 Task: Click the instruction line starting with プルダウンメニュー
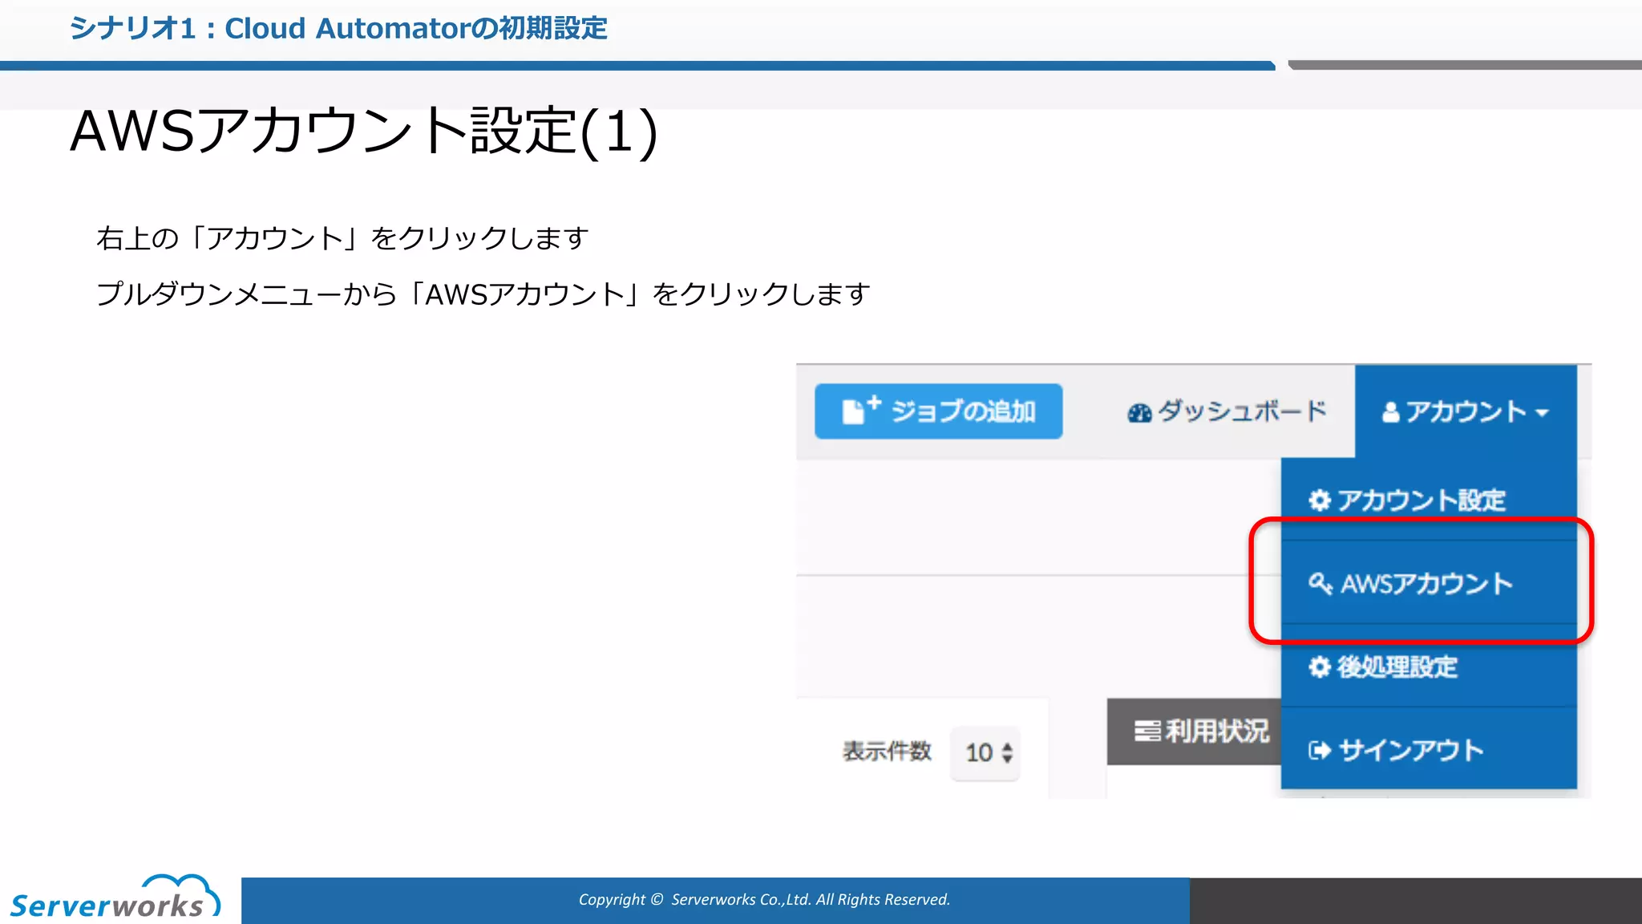[483, 294]
